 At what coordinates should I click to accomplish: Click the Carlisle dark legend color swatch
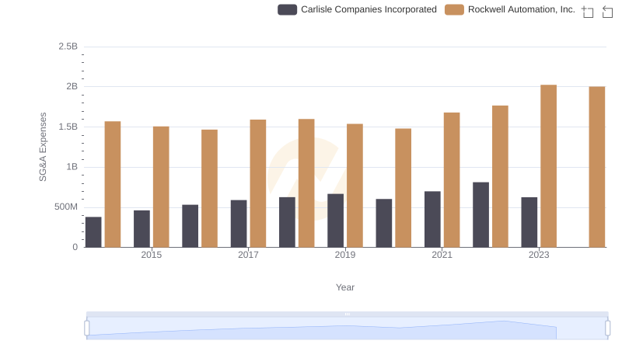[287, 9]
